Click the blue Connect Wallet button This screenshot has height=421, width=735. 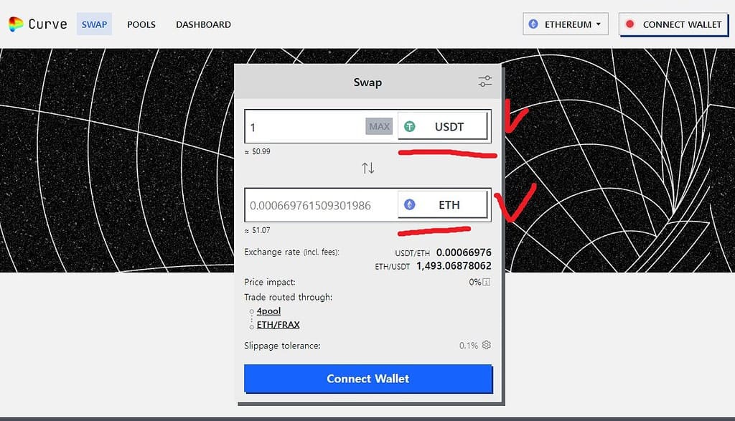[x=368, y=379]
